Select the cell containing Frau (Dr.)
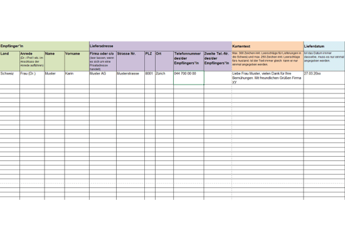345x230 pixels. [x=32, y=78]
